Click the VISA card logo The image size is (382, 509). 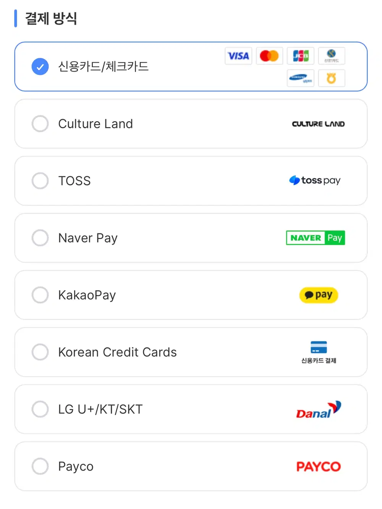tap(238, 56)
